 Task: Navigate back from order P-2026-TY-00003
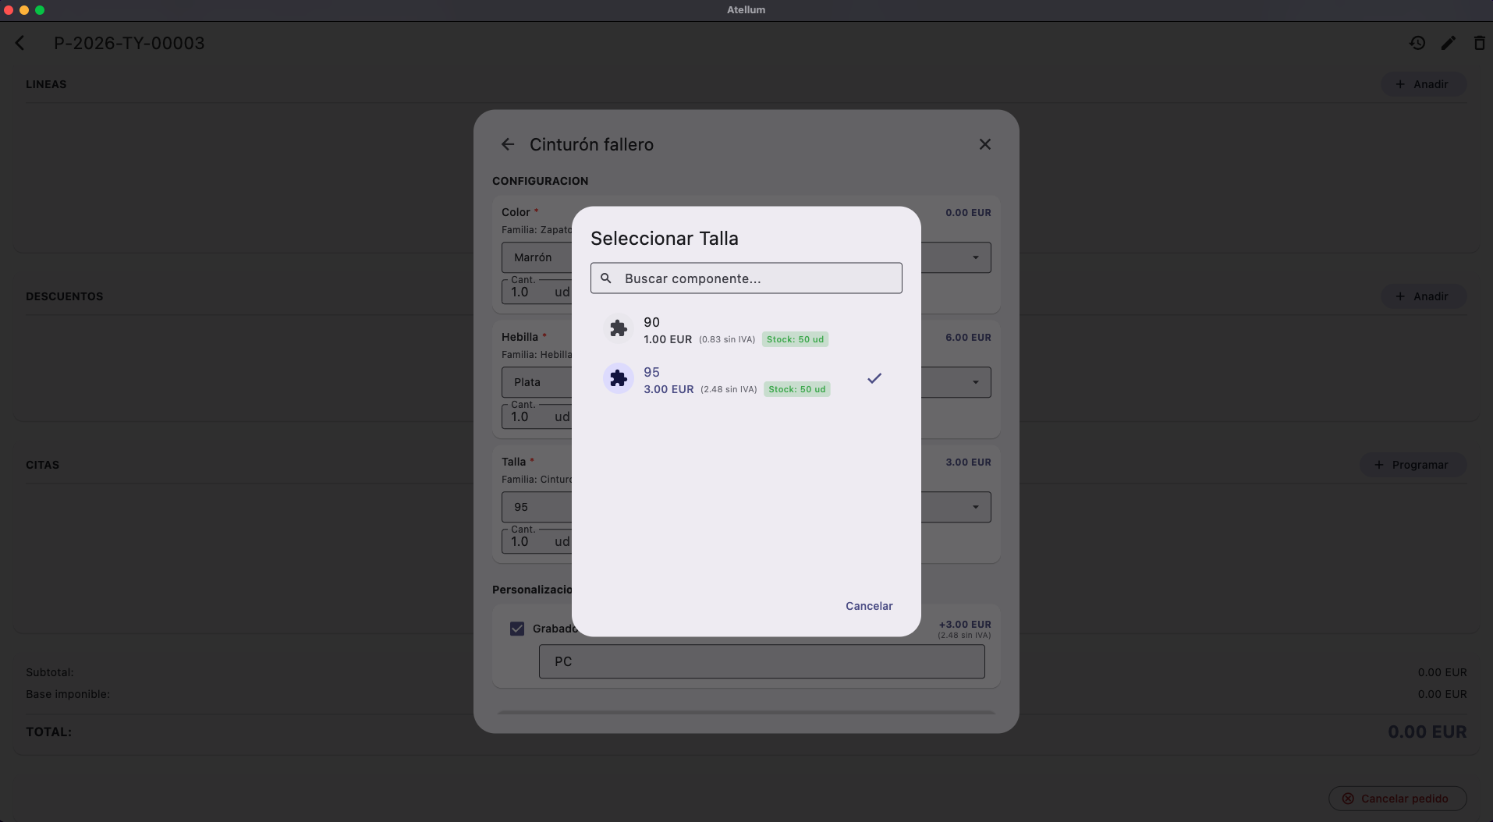coord(20,43)
